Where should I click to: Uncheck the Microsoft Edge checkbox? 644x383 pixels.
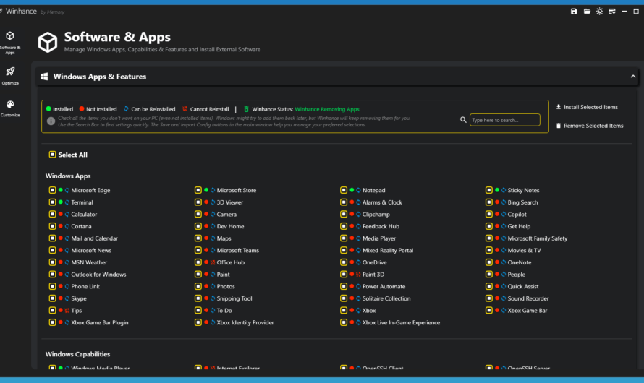[x=52, y=191]
